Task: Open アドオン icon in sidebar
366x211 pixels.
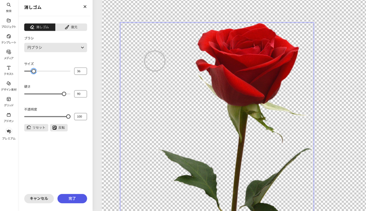Action: 9,115
